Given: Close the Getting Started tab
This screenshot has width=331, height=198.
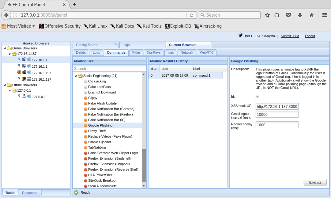Looking at the screenshot, I should 116,44.
